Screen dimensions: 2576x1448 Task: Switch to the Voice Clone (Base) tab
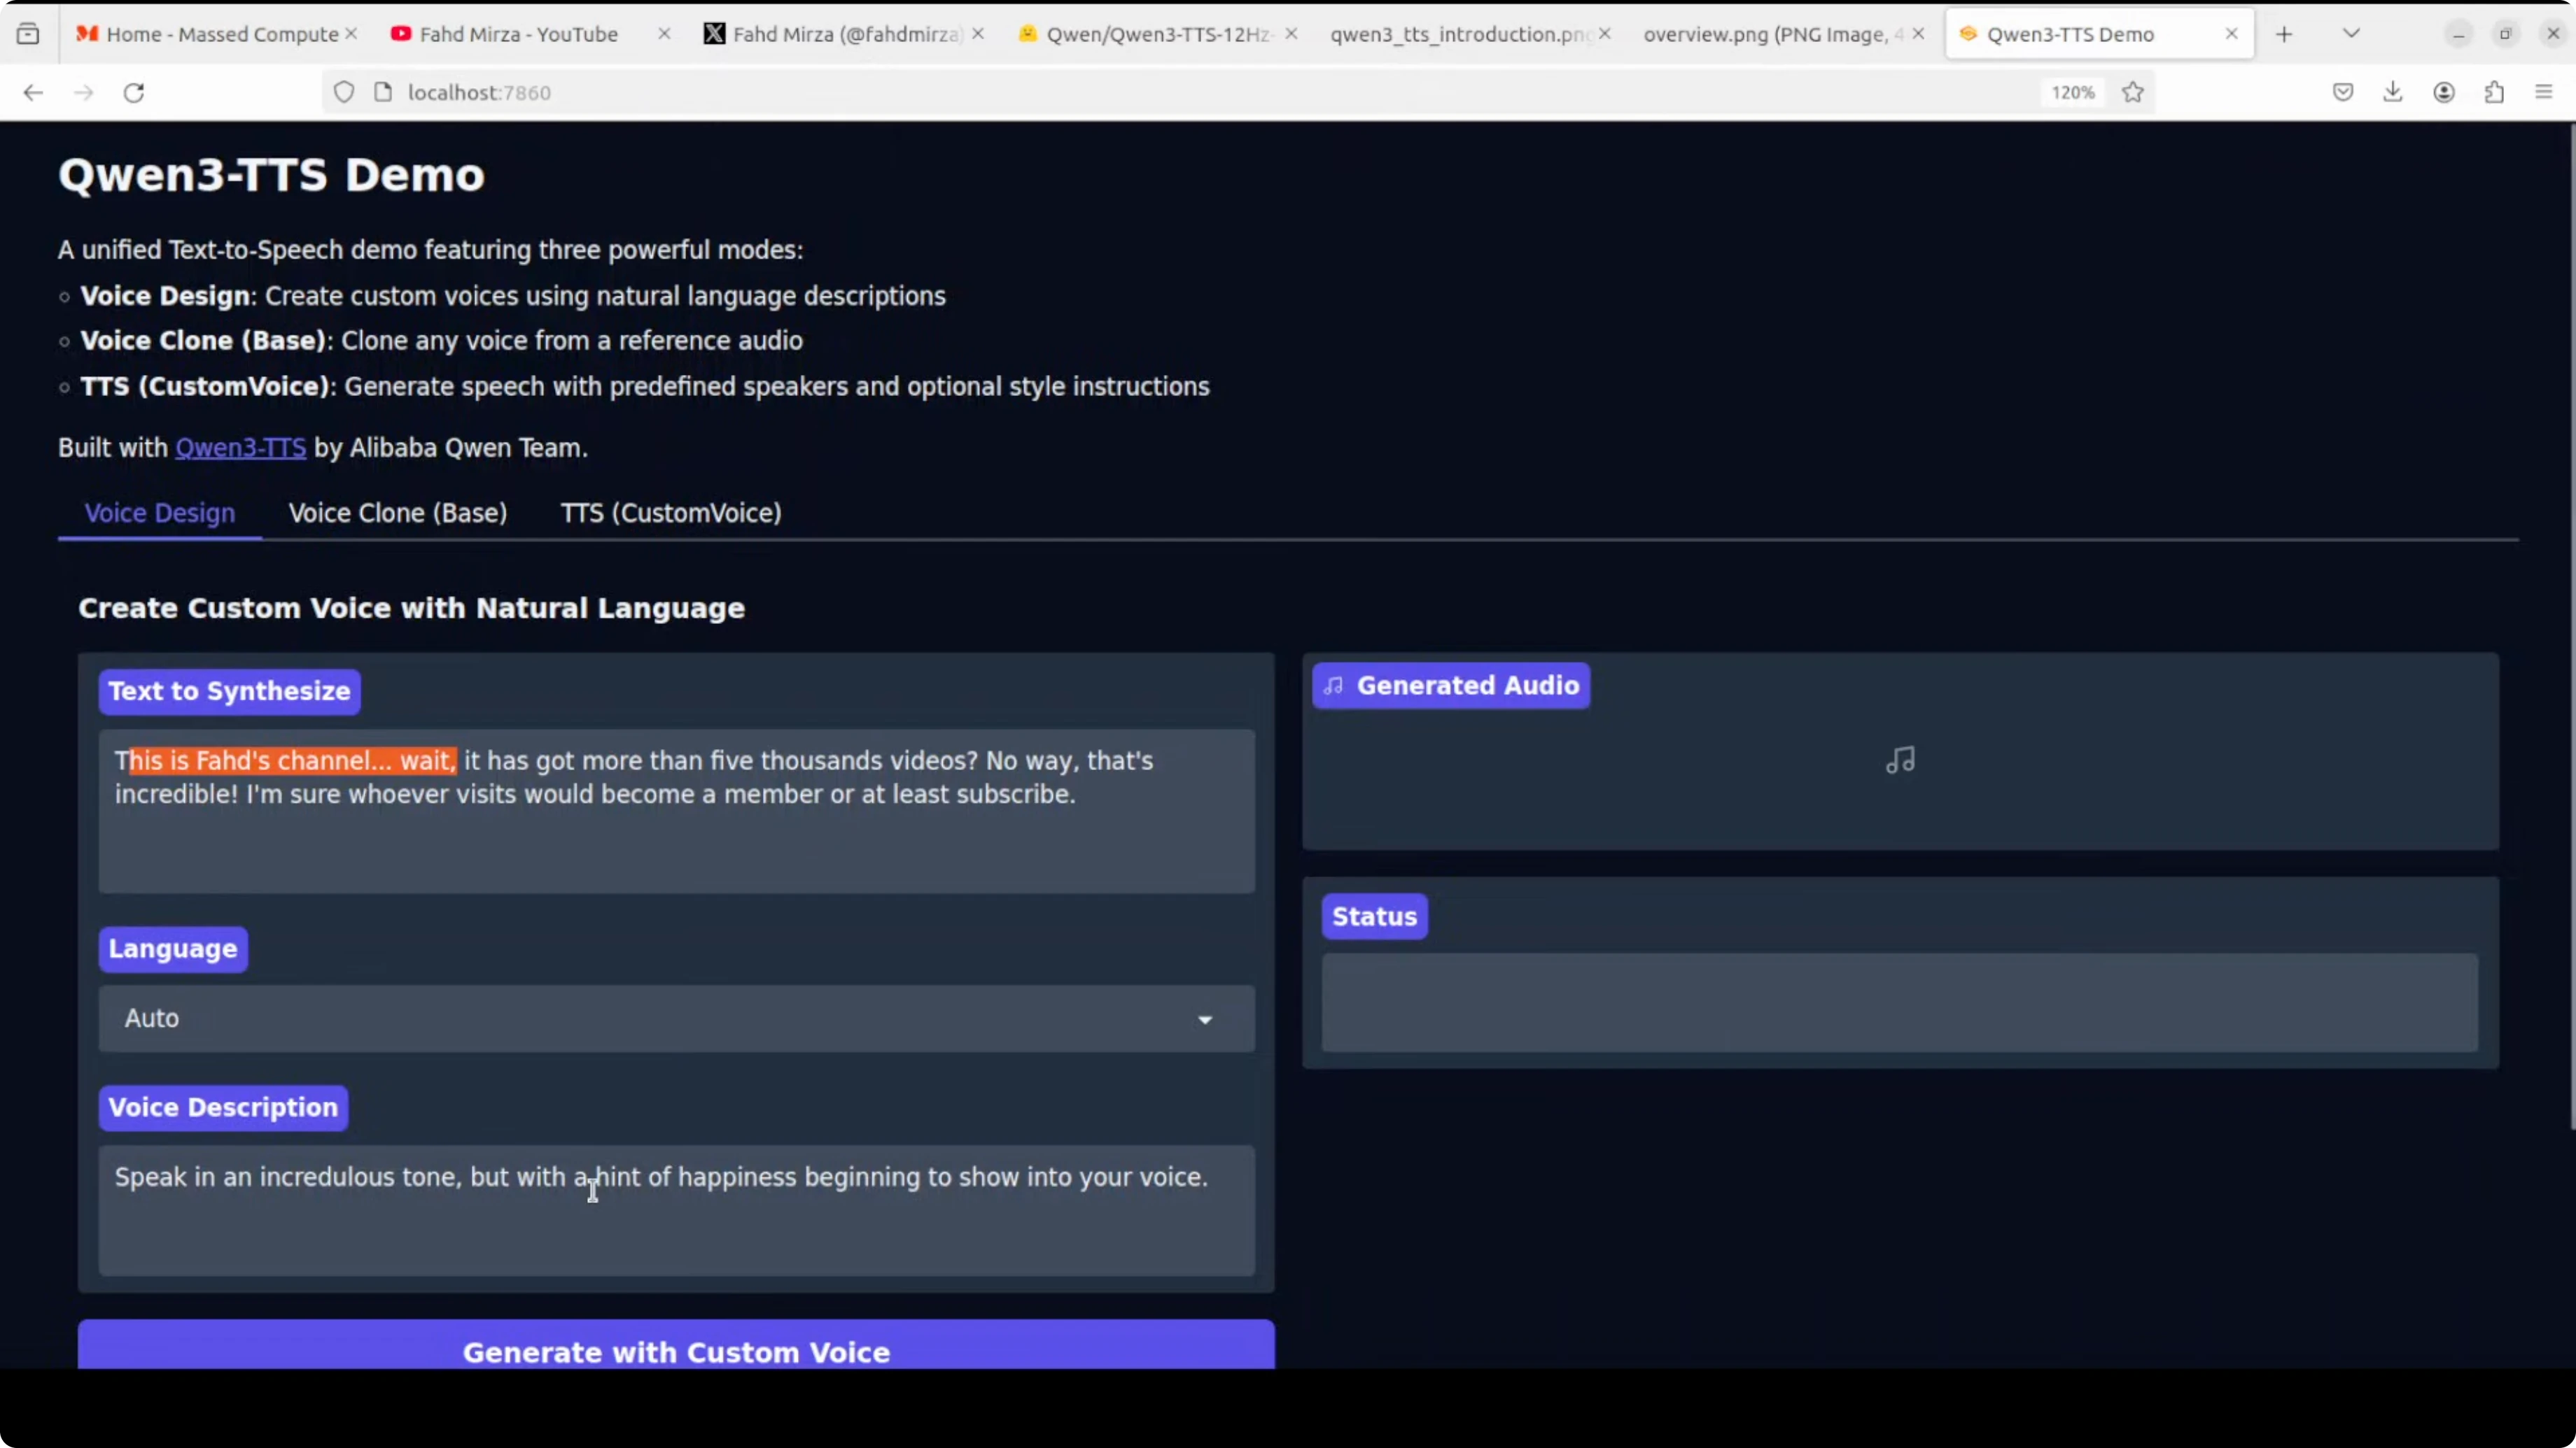pyautogui.click(x=398, y=513)
